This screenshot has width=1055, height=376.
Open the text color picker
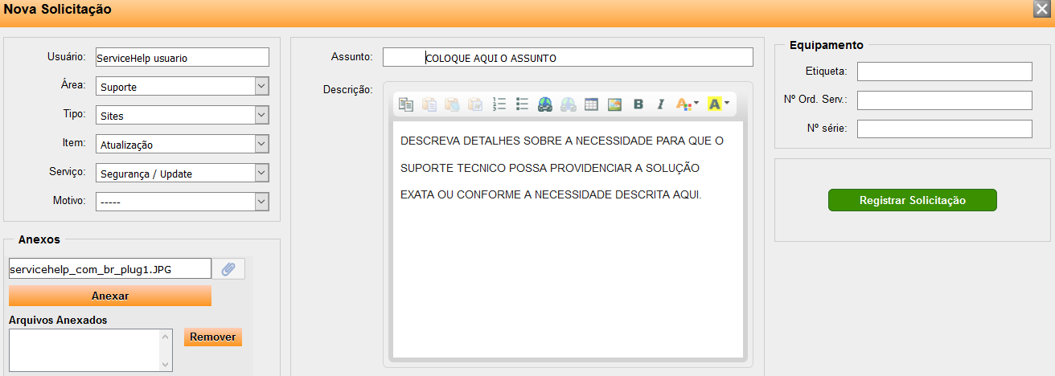(x=687, y=104)
